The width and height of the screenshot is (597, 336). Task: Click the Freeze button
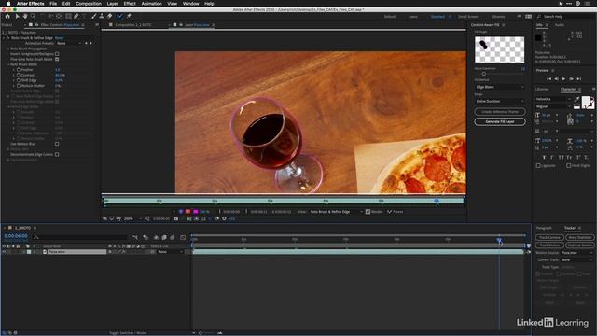click(x=396, y=212)
